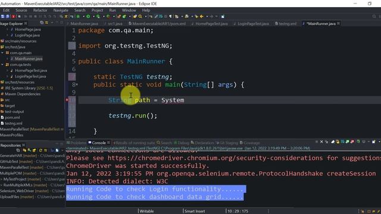381x214 pixels.
Task: Switch to src1.java editor tab
Action: pyautogui.click(x=114, y=24)
